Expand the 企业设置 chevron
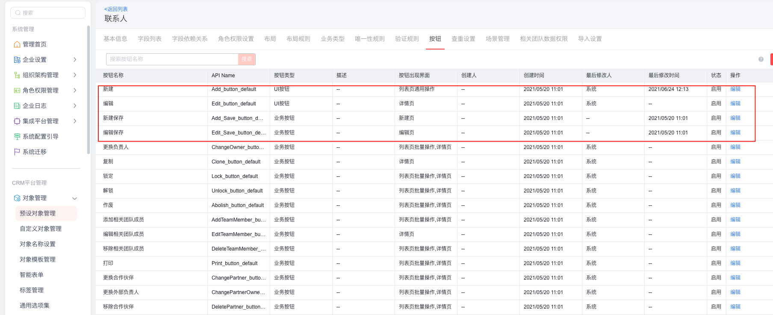 point(75,60)
